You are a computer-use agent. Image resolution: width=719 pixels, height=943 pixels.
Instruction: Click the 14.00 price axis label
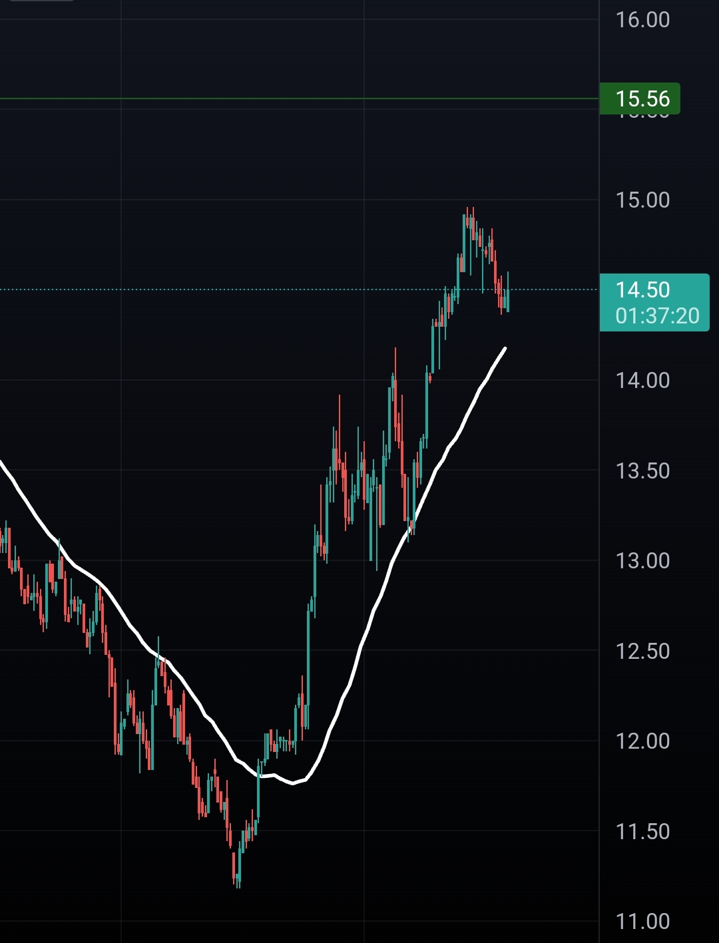[x=642, y=380]
